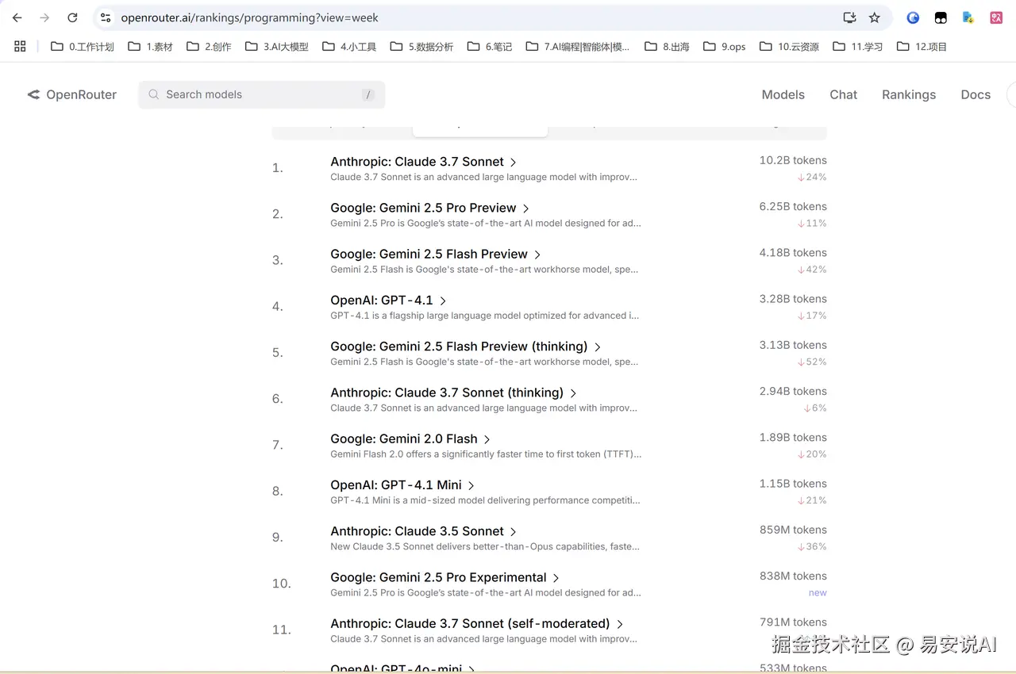This screenshot has height=674, width=1016.
Task: Click the OpenRouter logo
Action: tap(71, 94)
